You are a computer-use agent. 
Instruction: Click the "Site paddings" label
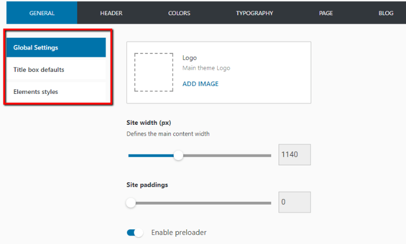147,185
